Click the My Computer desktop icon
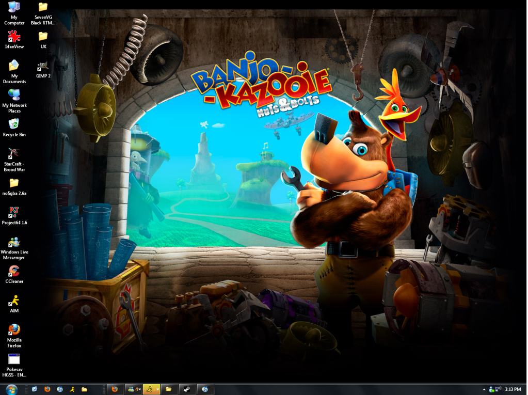Image resolution: width=528 pixels, height=395 pixels. pos(14,8)
